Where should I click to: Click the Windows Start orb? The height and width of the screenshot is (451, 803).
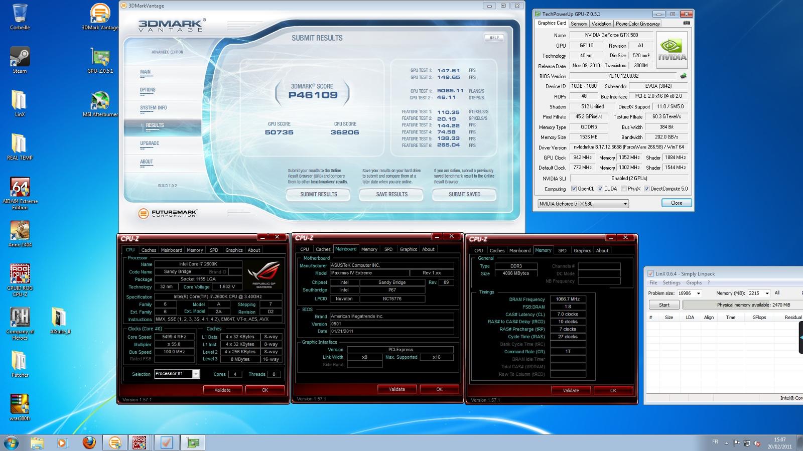pyautogui.click(x=11, y=442)
